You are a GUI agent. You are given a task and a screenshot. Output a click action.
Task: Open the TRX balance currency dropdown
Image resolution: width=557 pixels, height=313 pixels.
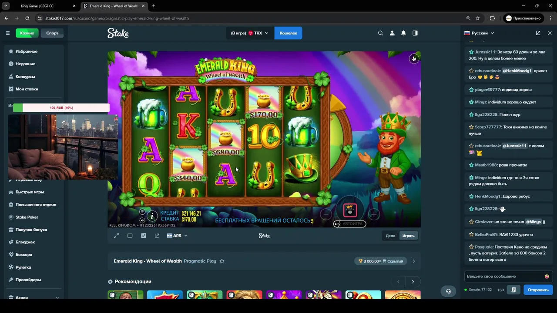[250, 33]
